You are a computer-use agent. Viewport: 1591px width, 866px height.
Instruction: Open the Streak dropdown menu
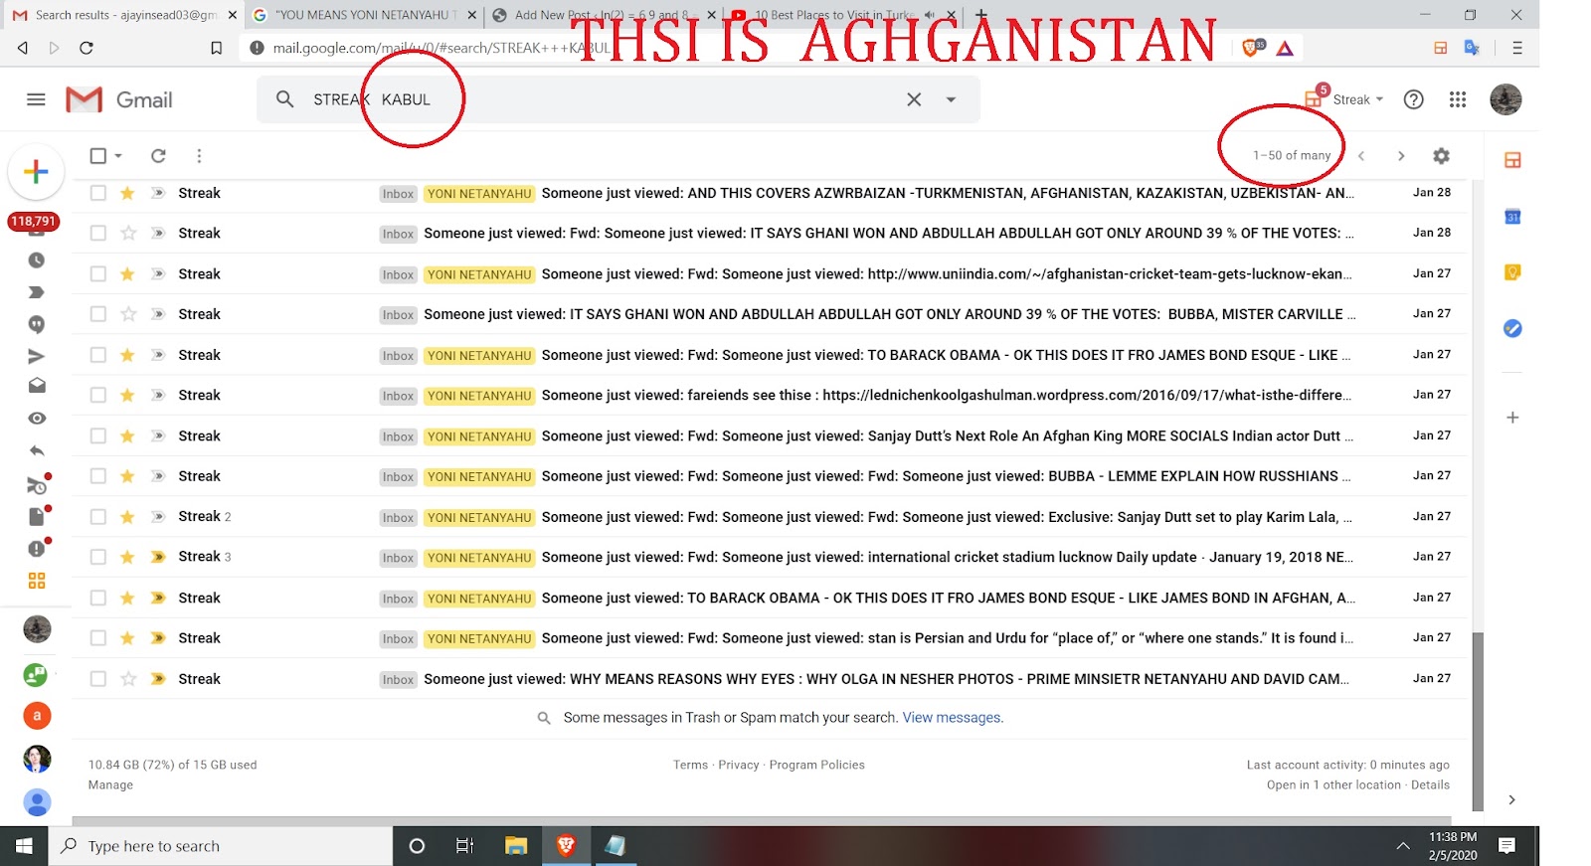[1357, 99]
